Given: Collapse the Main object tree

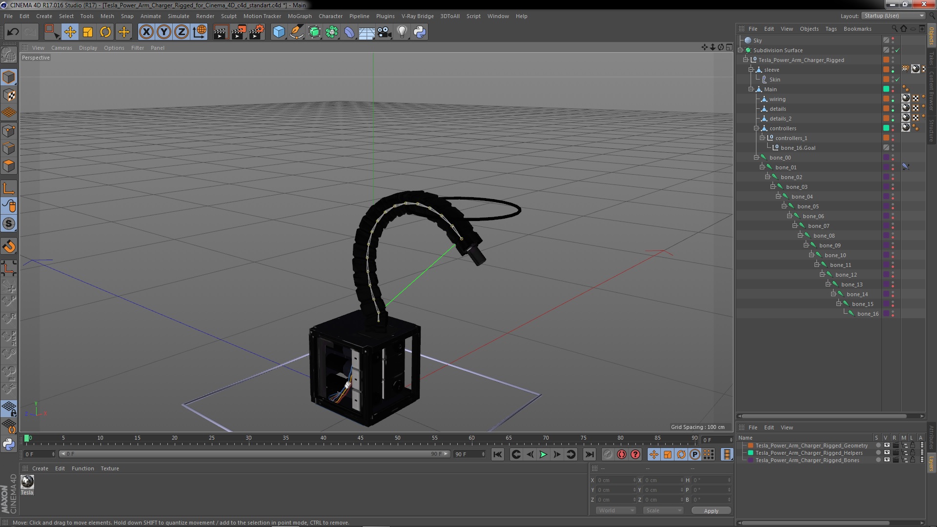Looking at the screenshot, I should click(751, 89).
